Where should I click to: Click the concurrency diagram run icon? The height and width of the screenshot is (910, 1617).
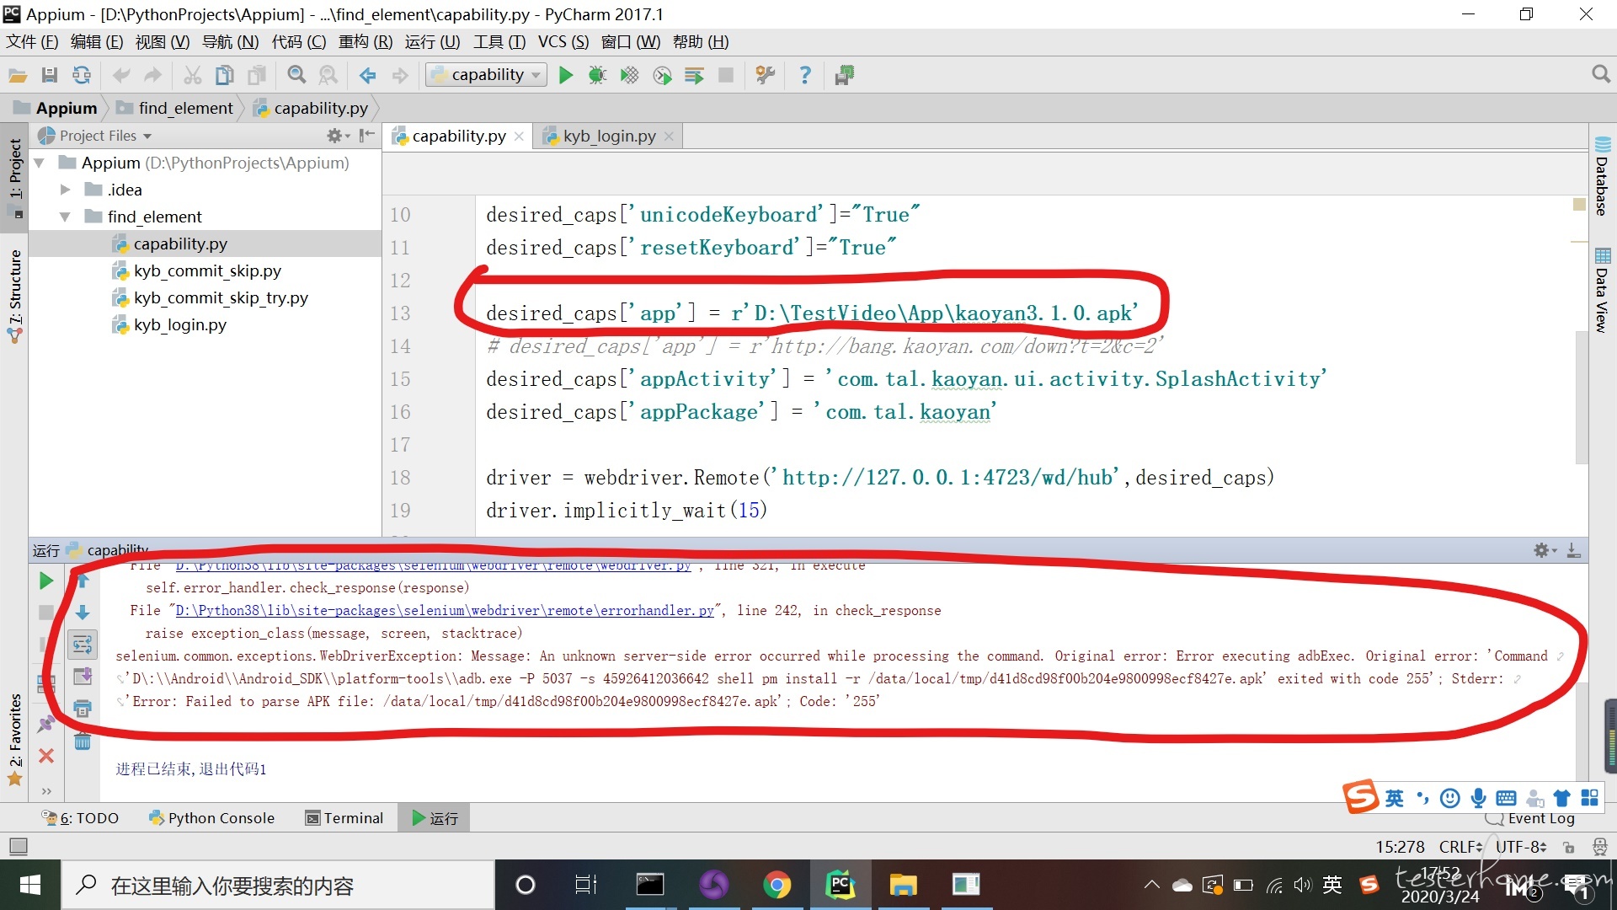pyautogui.click(x=694, y=76)
